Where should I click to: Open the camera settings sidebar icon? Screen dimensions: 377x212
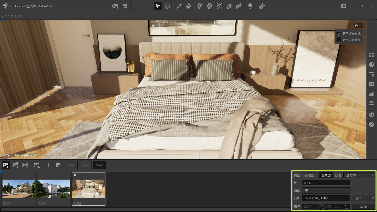coord(372,84)
